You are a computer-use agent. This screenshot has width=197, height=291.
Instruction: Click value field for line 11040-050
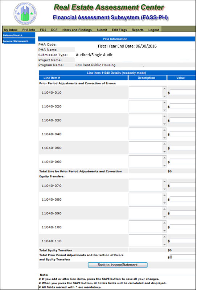tap(183, 148)
